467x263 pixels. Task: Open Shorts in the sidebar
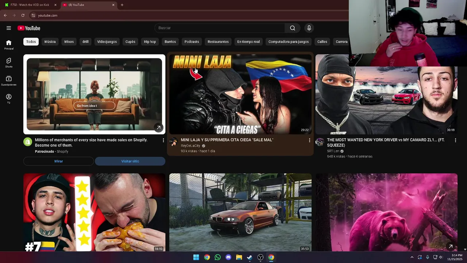[9, 63]
